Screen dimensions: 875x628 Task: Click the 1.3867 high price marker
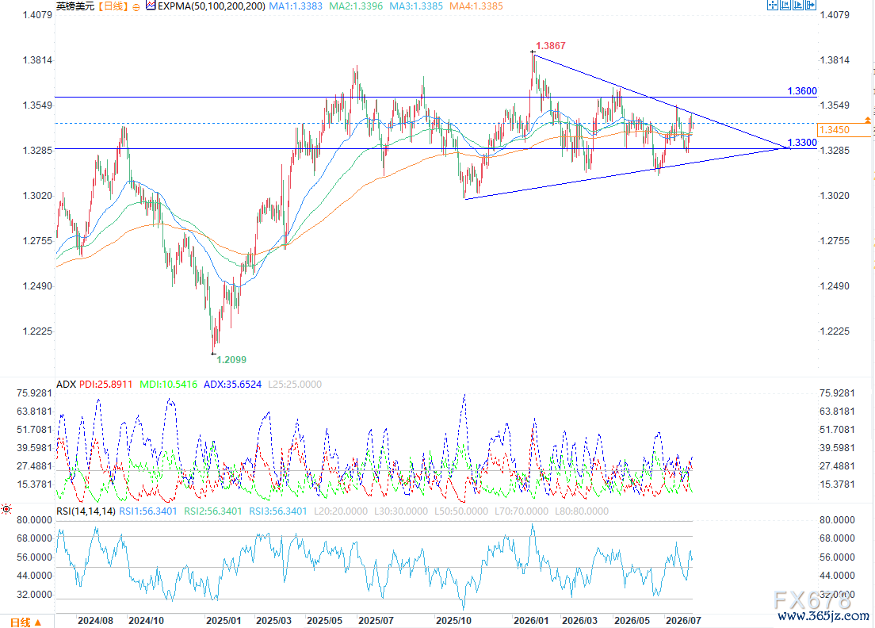coord(550,46)
